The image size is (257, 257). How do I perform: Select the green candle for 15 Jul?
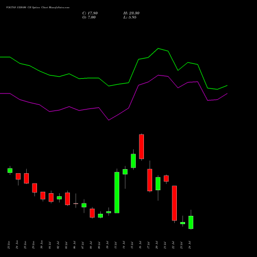[133, 161]
